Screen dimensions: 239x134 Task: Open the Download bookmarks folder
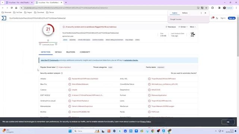point(39,12)
